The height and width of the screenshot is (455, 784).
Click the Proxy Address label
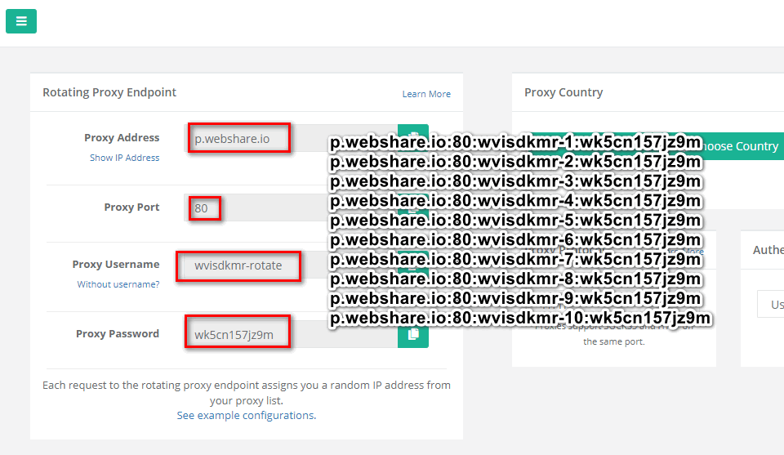(122, 137)
